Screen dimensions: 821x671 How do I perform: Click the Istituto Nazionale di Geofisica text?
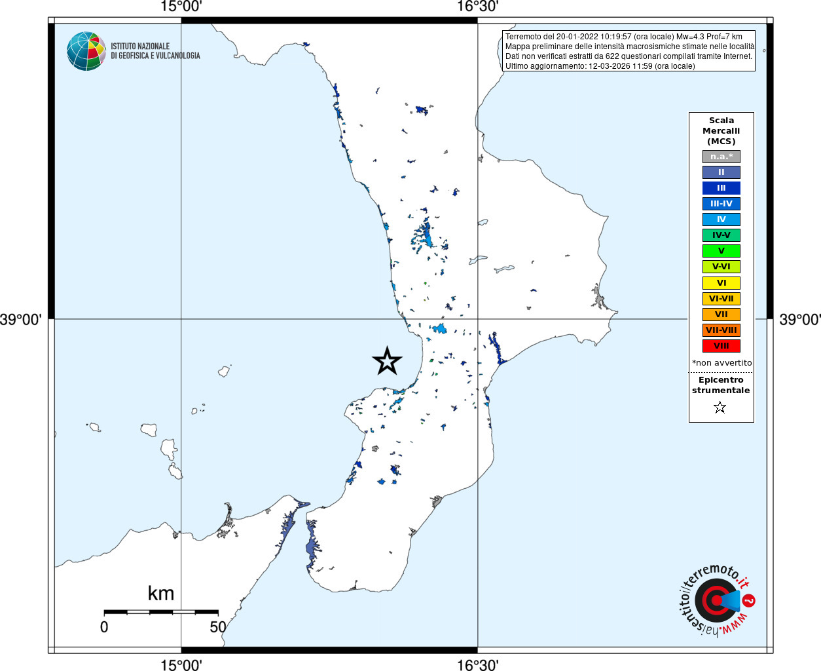point(155,51)
